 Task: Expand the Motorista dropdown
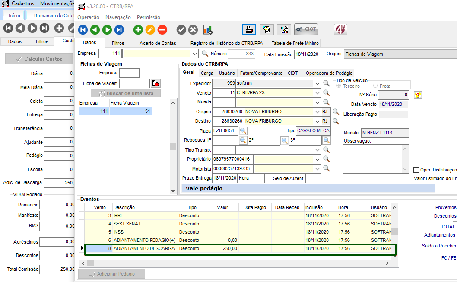[317, 169]
